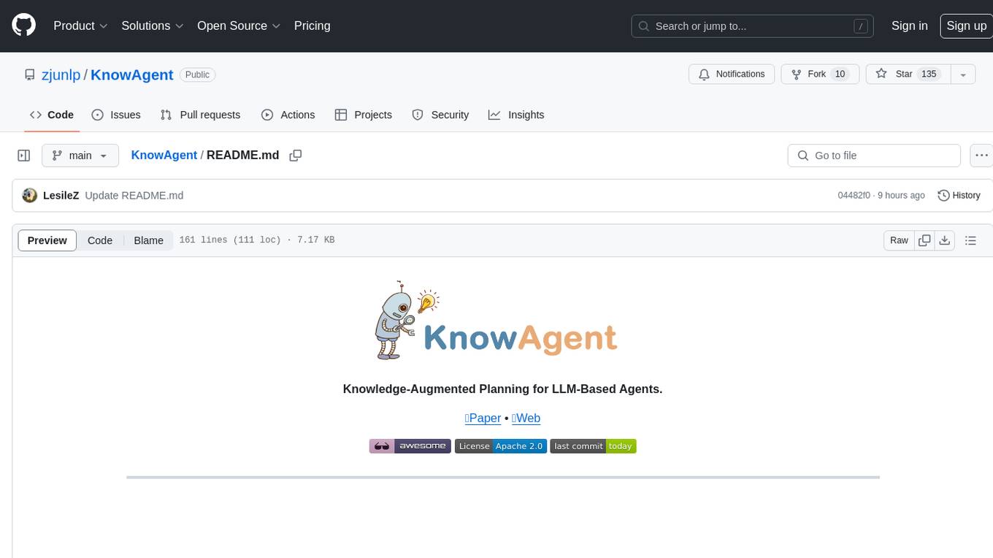Click the Public visibility label
Screen dimensions: 993x558
(x=197, y=74)
